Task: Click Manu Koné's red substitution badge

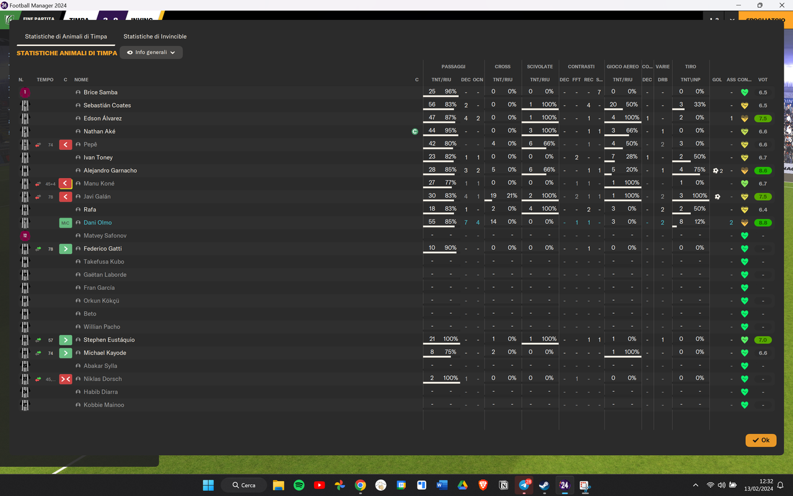Action: tap(66, 184)
